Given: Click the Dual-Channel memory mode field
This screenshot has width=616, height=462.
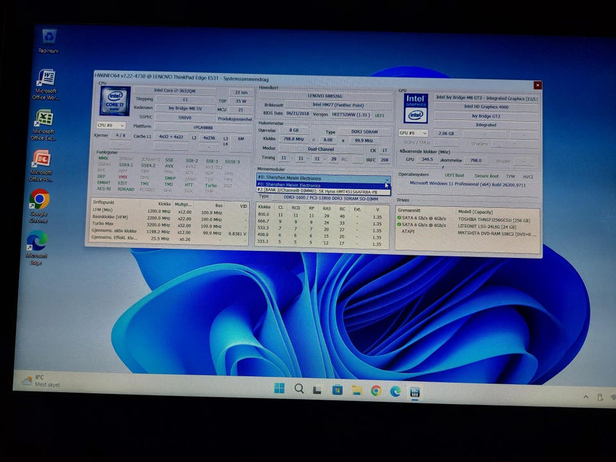Looking at the screenshot, I should (x=321, y=150).
